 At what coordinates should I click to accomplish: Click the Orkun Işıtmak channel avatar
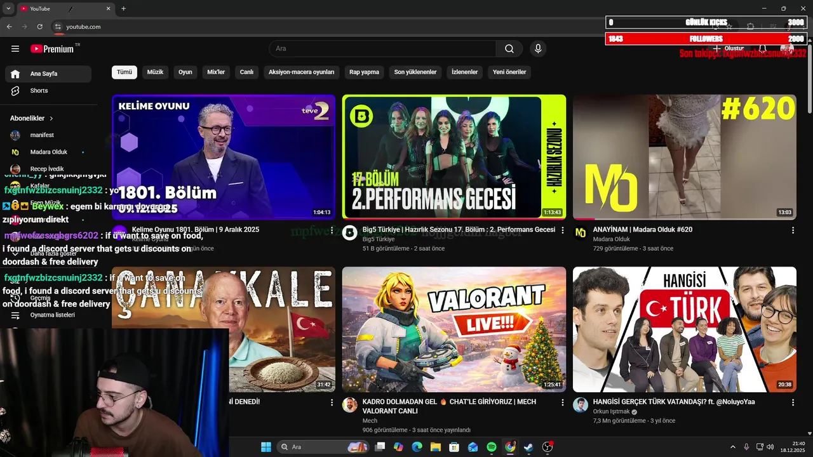pyautogui.click(x=581, y=405)
